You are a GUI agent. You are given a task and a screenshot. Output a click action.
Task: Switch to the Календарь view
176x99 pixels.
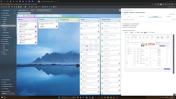pos(30,16)
